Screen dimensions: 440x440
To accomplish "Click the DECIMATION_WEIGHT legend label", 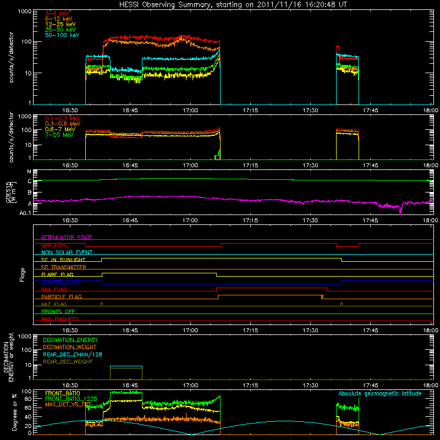I will point(70,347).
